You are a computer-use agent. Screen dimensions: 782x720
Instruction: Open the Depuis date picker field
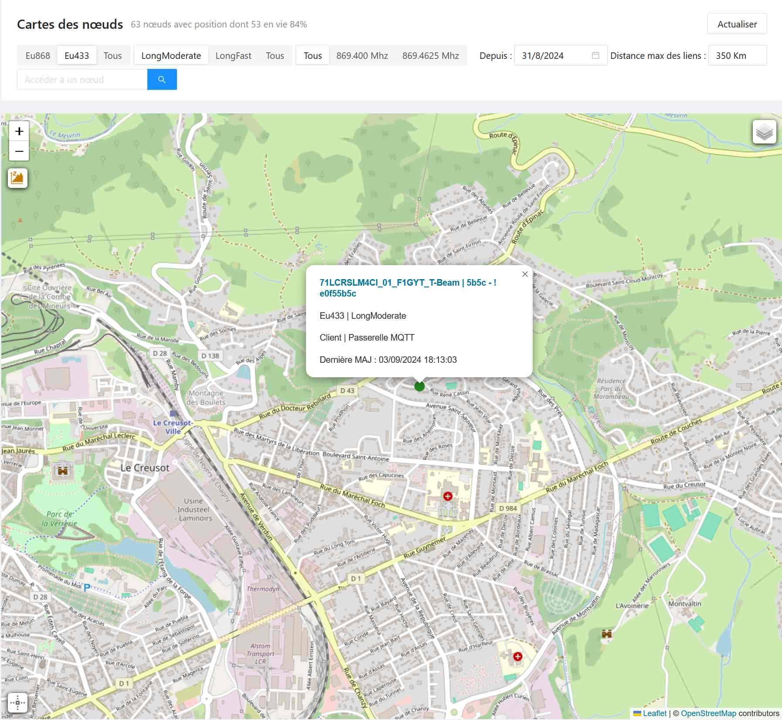[561, 55]
